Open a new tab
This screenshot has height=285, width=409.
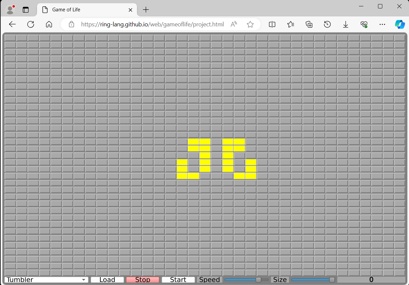tap(146, 10)
